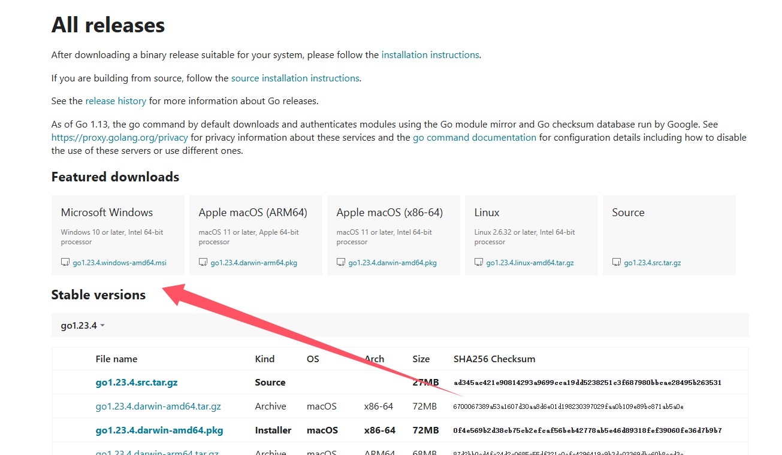The height and width of the screenshot is (455, 782).
Task: Download go1.23.4.darwin-amd64.tar.gz archive from table
Action: pyautogui.click(x=158, y=407)
